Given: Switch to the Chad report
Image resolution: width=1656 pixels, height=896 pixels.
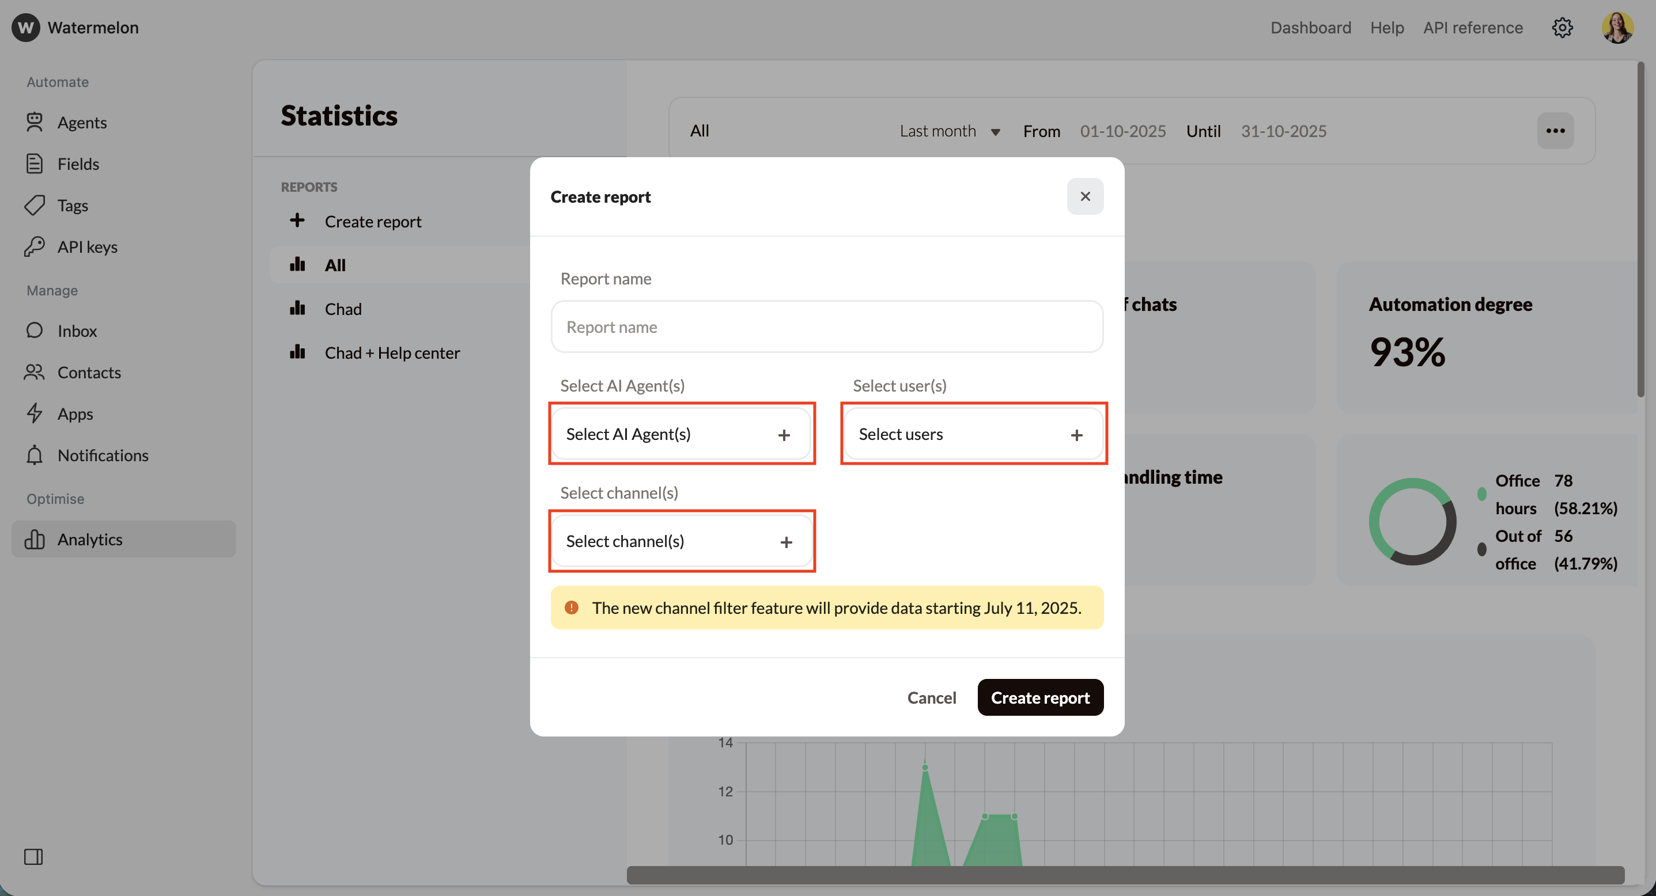Looking at the screenshot, I should tap(342, 308).
